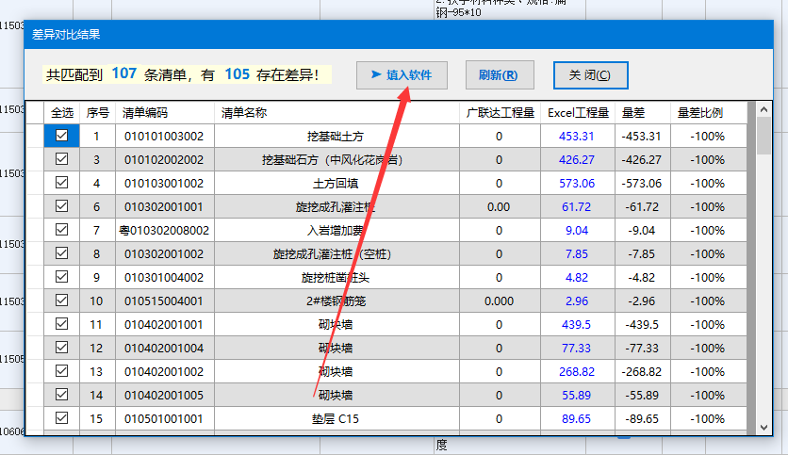Uncheck the row 7 入岩增加费 checkbox
Viewport: 788px width, 455px height.
pos(62,230)
